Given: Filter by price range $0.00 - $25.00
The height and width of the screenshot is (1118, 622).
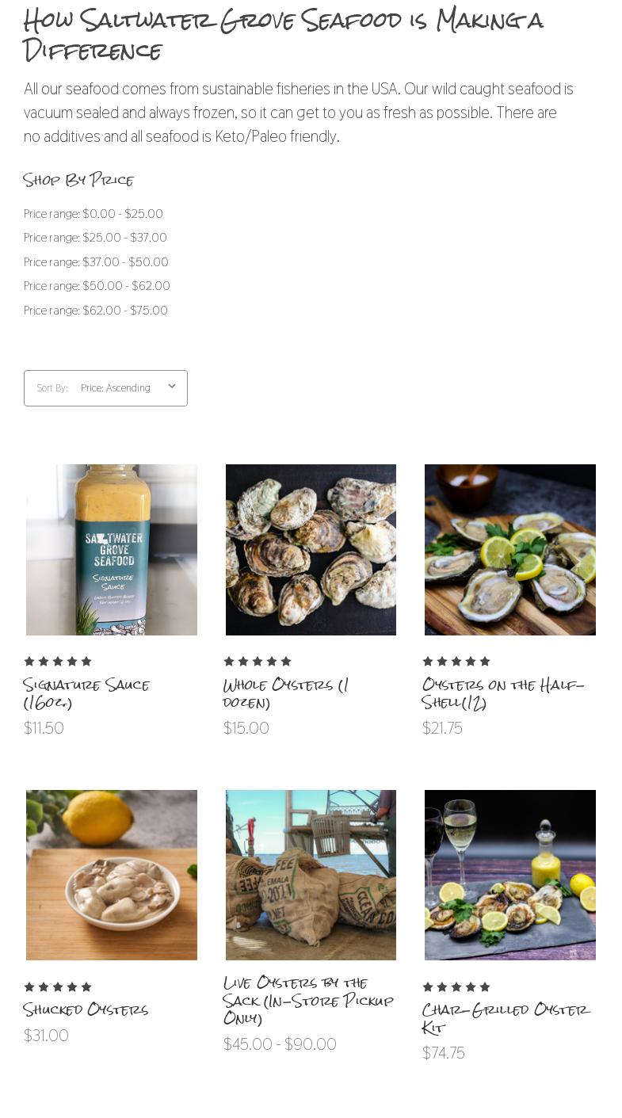Looking at the screenshot, I should [x=93, y=214].
